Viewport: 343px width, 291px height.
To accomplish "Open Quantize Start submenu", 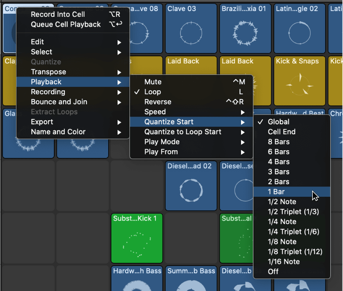I will coord(191,122).
